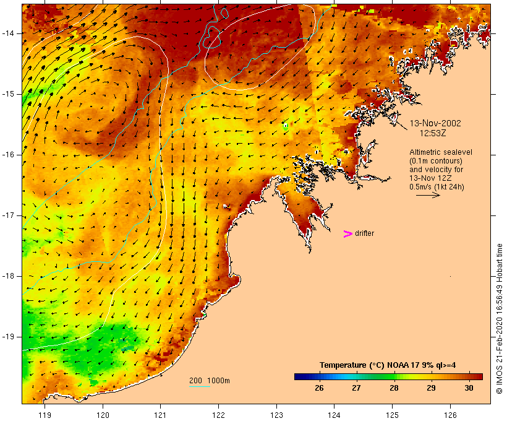Screen dimensions: 507x421
Task: Click the longitude axis label '119'
Action: point(45,415)
